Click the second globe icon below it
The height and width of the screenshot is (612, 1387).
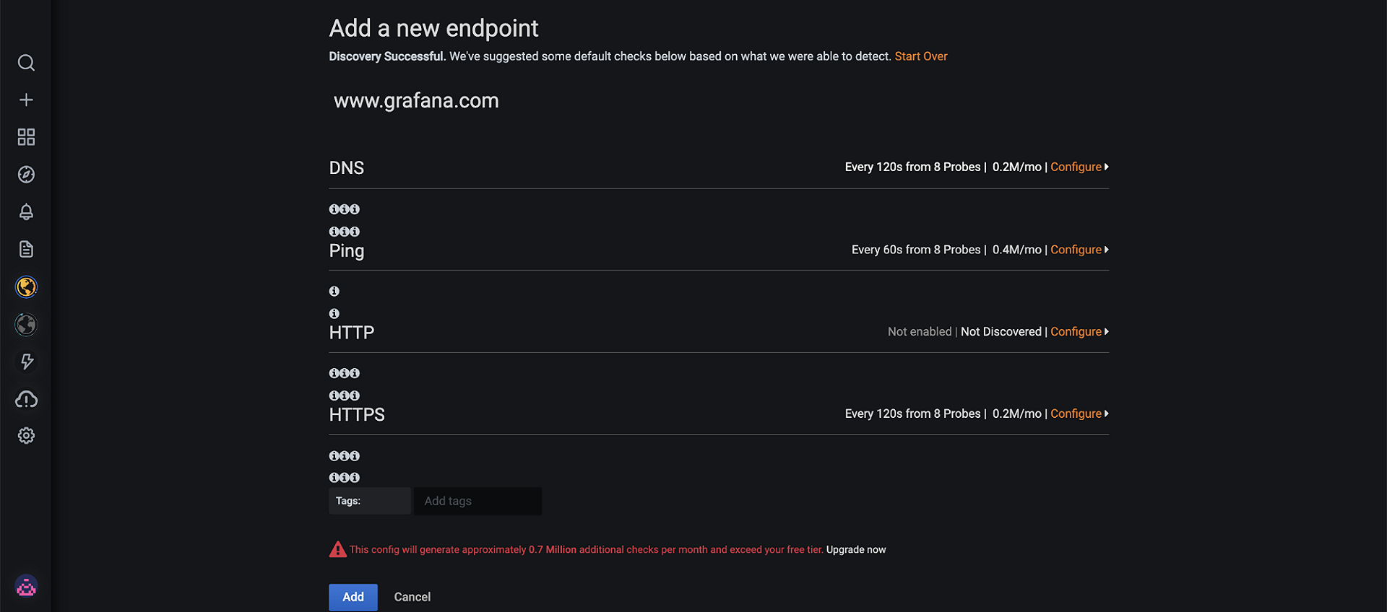click(x=26, y=324)
